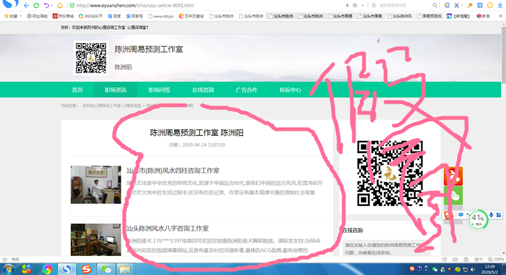Open the 百家号 bookmark
Image resolution: width=506 pixels, height=275 pixels.
click(x=134, y=16)
